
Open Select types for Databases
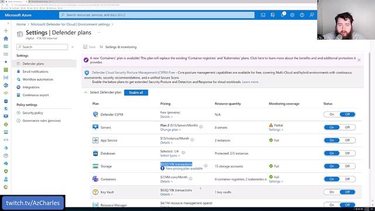(170, 155)
